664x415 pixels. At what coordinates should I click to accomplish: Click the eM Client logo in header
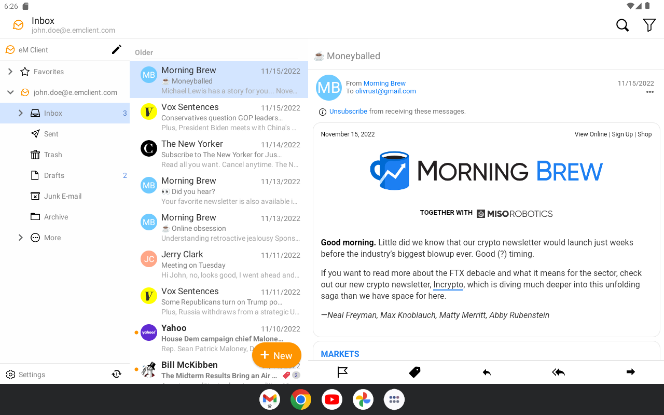tap(18, 25)
